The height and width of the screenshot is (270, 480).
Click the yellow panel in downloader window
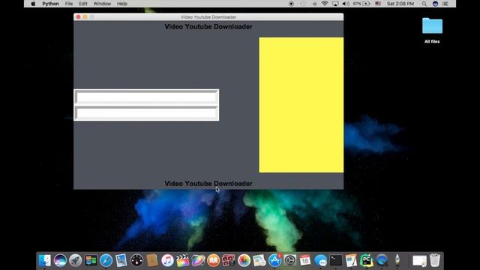pos(301,105)
